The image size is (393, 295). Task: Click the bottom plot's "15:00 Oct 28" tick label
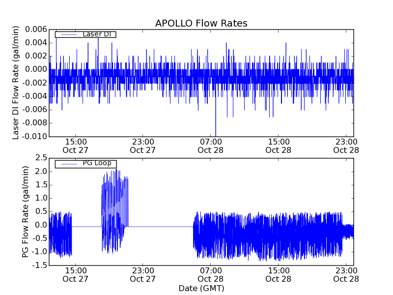tap(279, 274)
